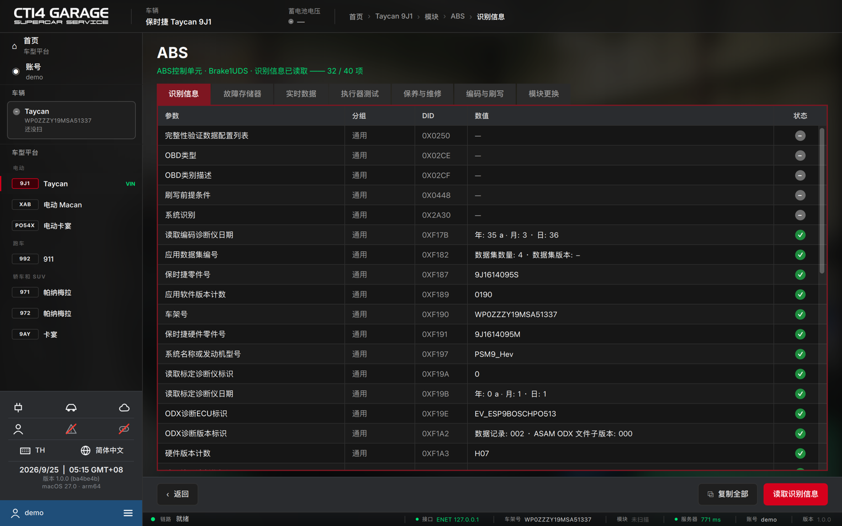
Task: Click the 返回 back button
Action: [x=177, y=494]
